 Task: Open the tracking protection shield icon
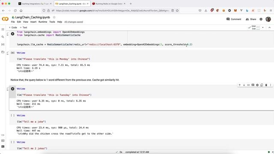[x=44, y=11]
